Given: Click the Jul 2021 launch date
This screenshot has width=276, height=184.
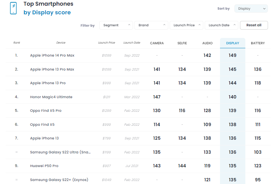Looking at the screenshot, I should pyautogui.click(x=132, y=166).
